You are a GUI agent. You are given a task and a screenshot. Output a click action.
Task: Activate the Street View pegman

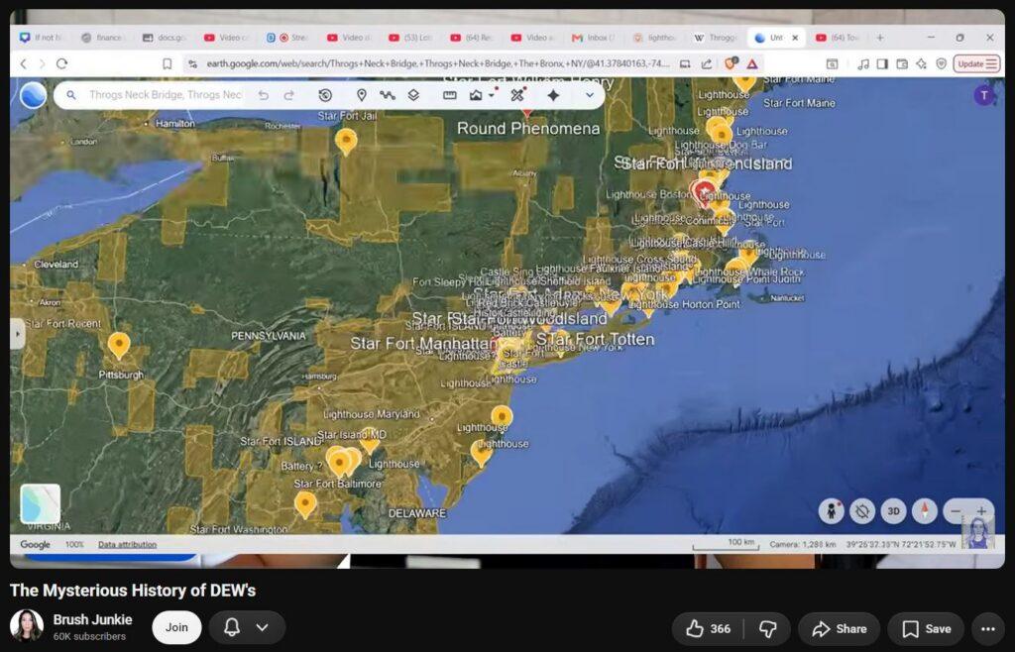(x=831, y=511)
